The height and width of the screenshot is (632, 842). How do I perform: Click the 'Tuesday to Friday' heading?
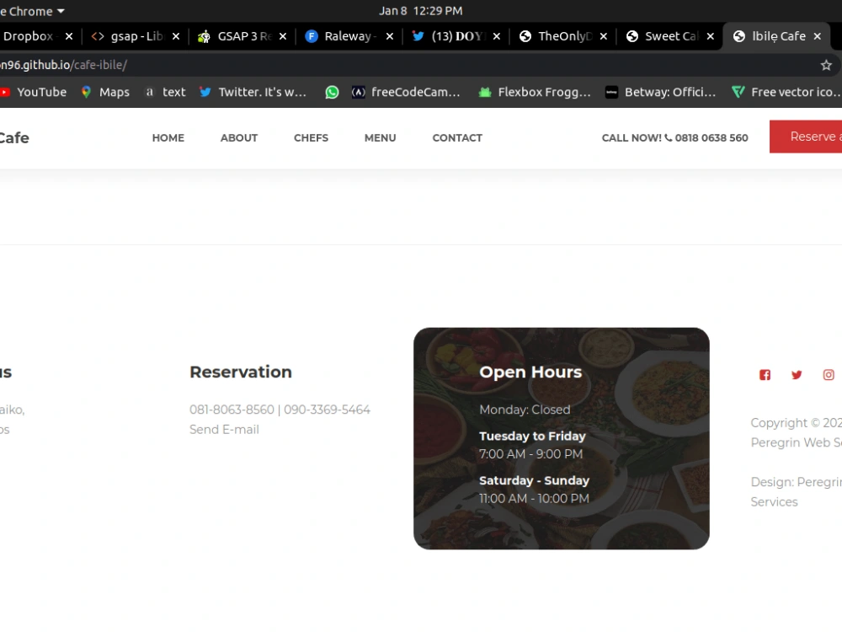pos(532,436)
